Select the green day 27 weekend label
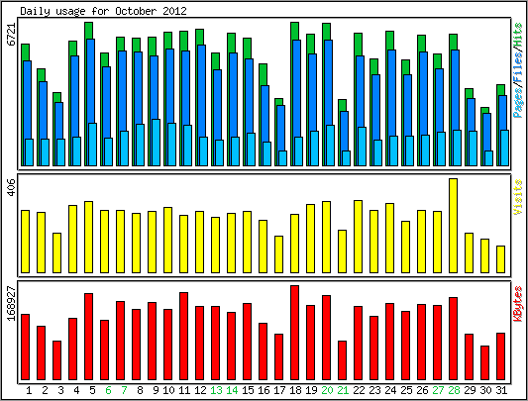Screen dimensions: 528x401 [438, 390]
